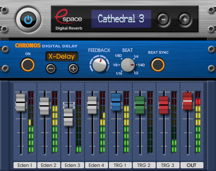Click the plus button below X-Delay
This screenshot has height=171, width=216.
coord(73,68)
